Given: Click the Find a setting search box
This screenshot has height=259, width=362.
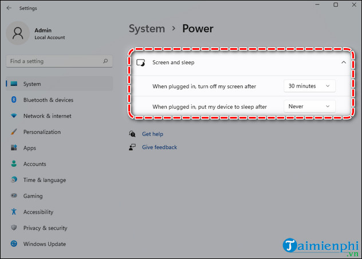Looking at the screenshot, I should (x=54, y=61).
